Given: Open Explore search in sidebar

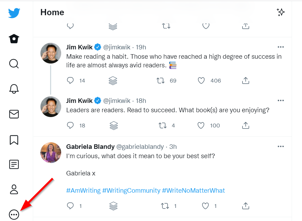Looking at the screenshot, I should point(14,64).
